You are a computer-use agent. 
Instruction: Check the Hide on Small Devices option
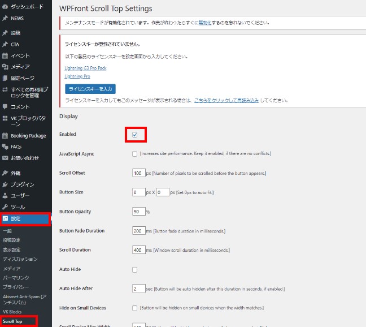[134, 308]
